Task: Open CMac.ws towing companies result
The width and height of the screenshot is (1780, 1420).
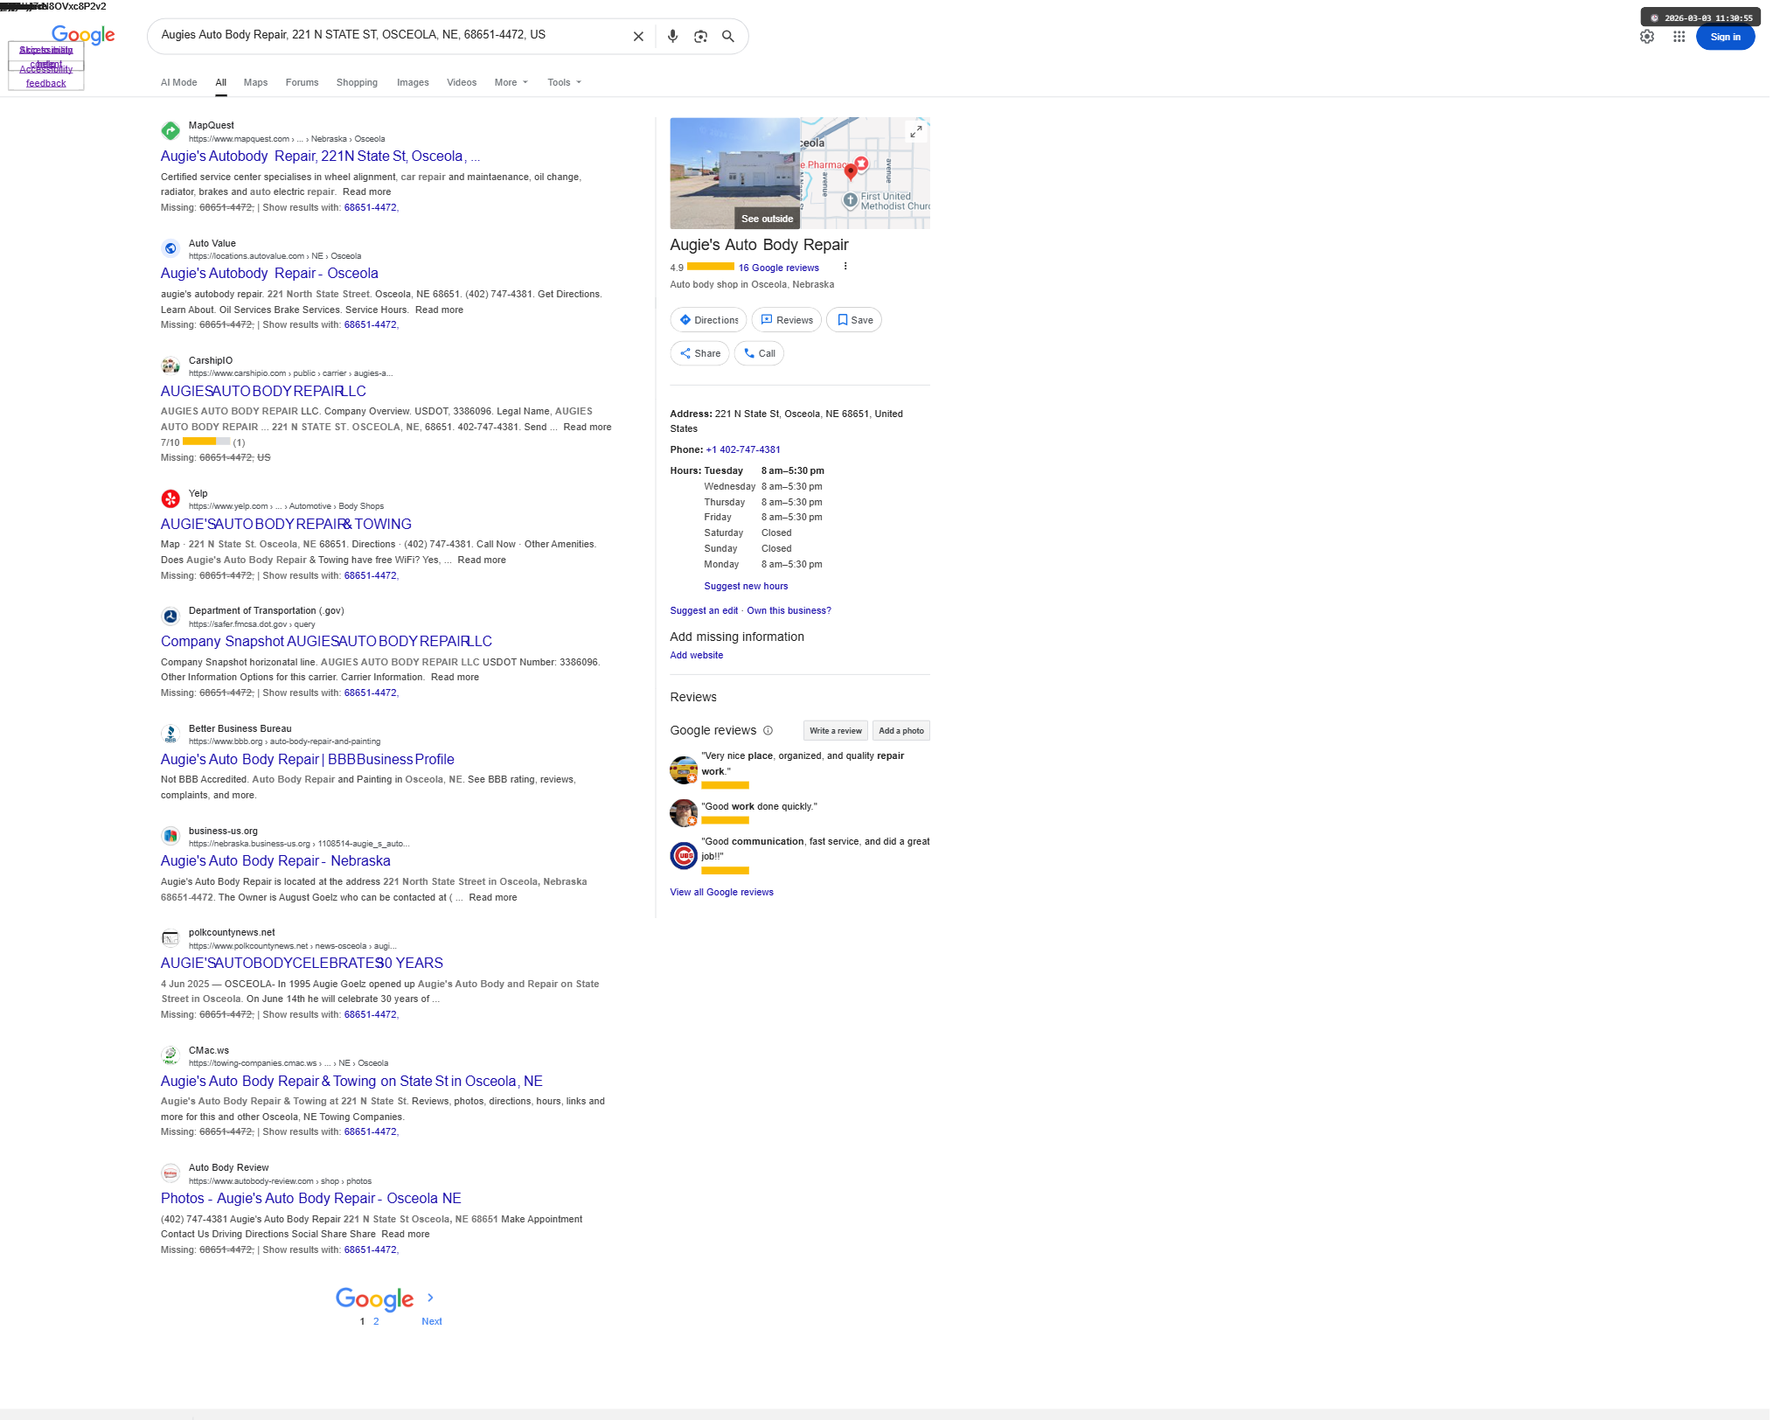Action: (351, 1082)
